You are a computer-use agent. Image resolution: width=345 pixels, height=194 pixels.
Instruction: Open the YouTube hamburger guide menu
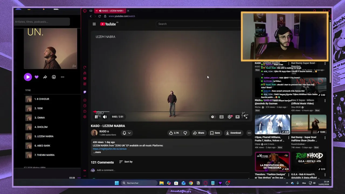click(x=94, y=24)
